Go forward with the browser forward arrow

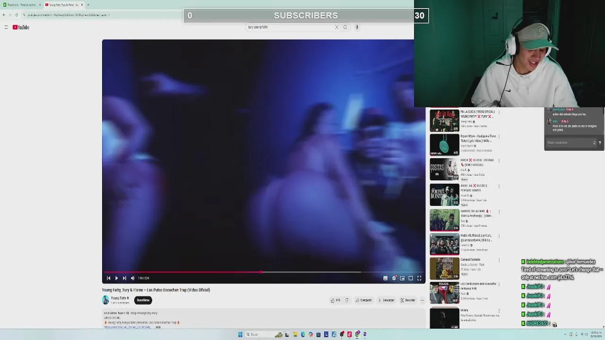point(10,15)
